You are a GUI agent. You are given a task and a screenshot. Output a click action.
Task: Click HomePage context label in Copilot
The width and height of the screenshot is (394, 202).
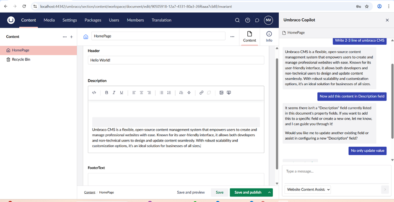pyautogui.click(x=293, y=33)
